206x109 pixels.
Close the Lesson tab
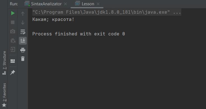98,4
